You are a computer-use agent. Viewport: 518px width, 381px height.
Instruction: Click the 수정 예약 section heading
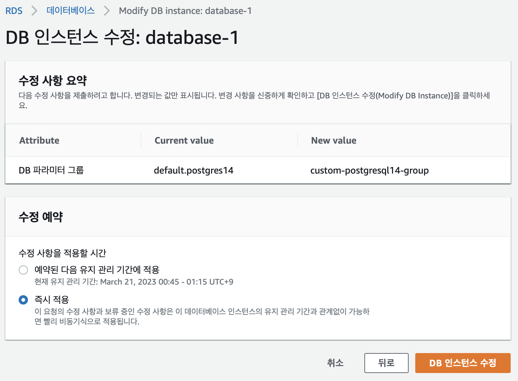[41, 217]
